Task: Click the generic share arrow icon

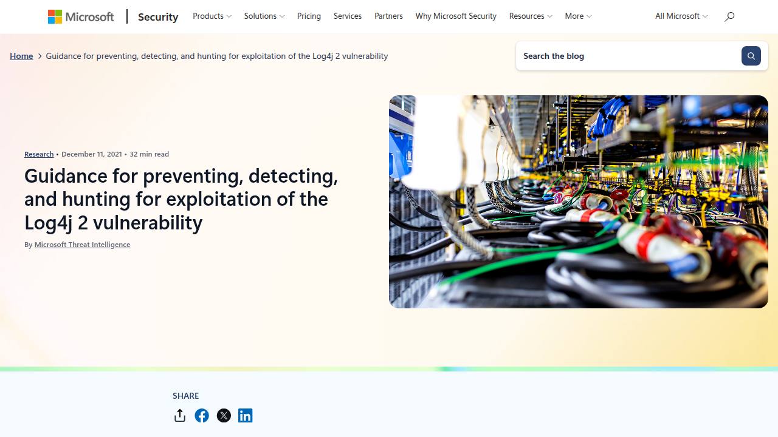Action: 179,415
